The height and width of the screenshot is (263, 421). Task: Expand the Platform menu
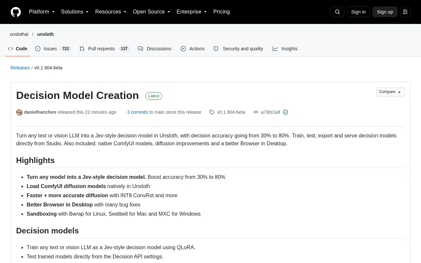pyautogui.click(x=42, y=12)
